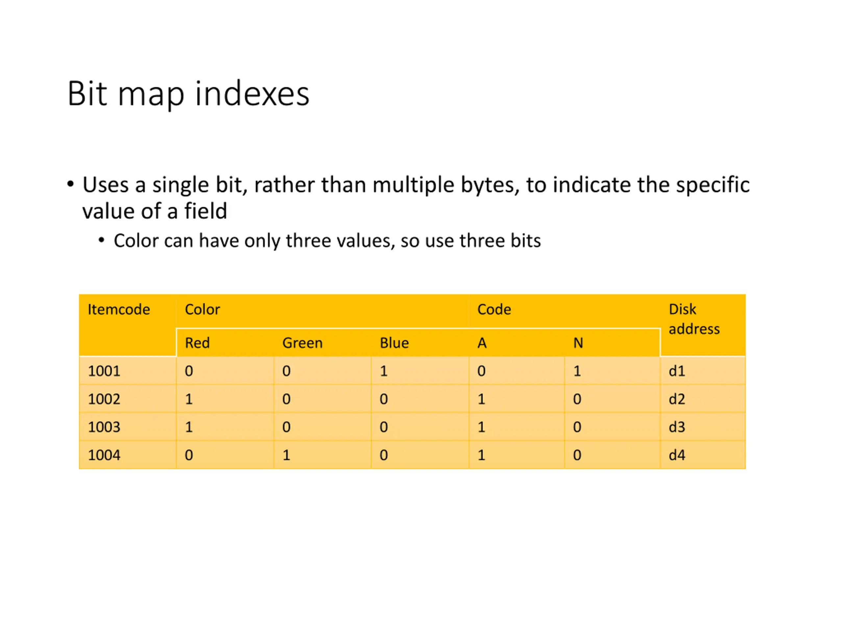842x631 pixels.
Task: Click the Red sub-header cell
Action: [225, 343]
